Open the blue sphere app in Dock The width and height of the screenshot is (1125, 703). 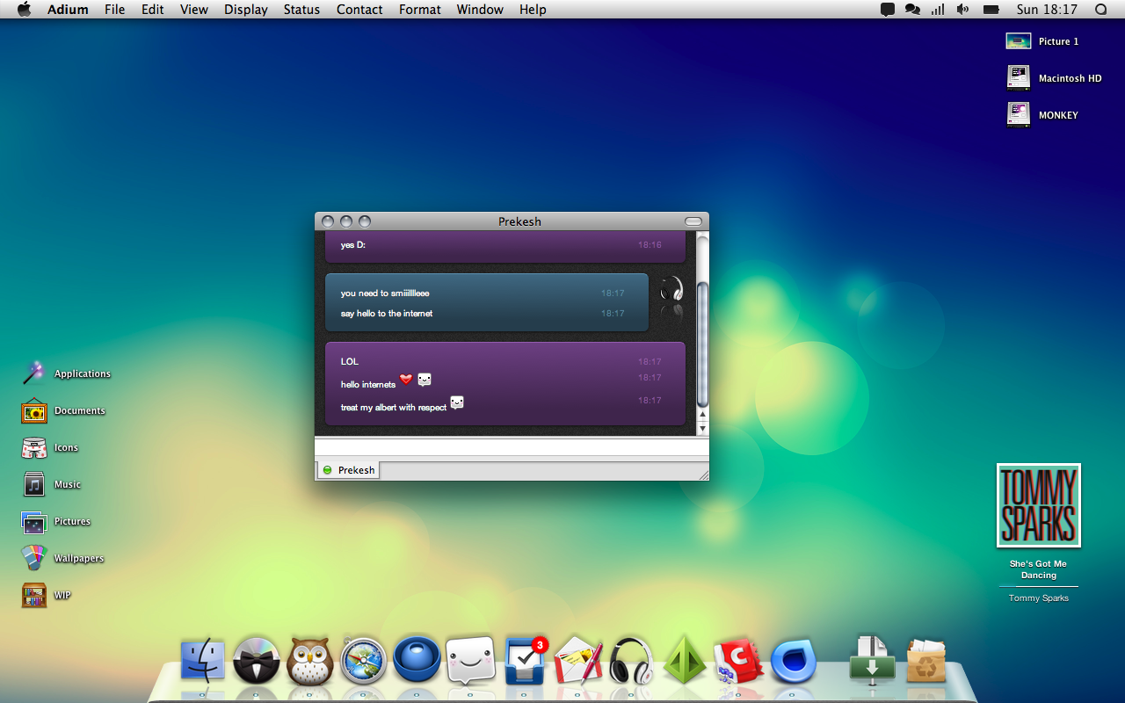click(x=417, y=660)
